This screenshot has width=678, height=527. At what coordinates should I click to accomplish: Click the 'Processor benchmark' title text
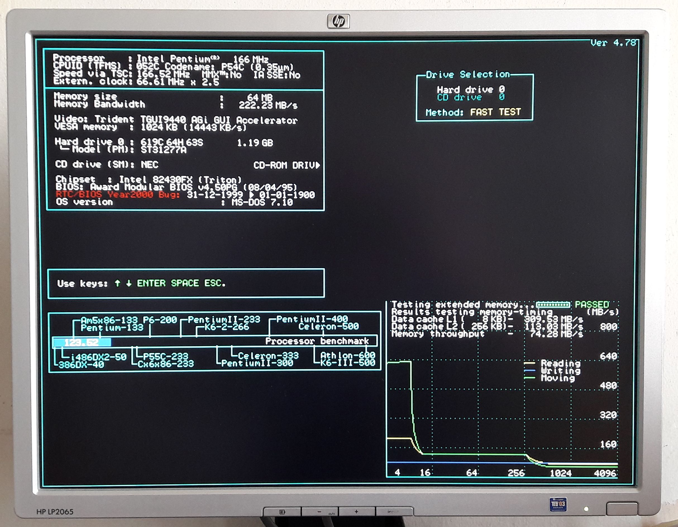(x=317, y=341)
